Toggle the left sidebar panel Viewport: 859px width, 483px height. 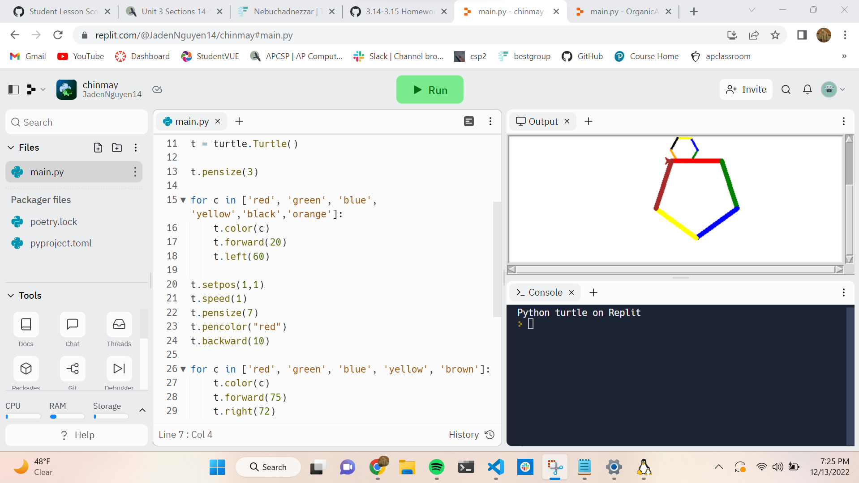point(13,89)
